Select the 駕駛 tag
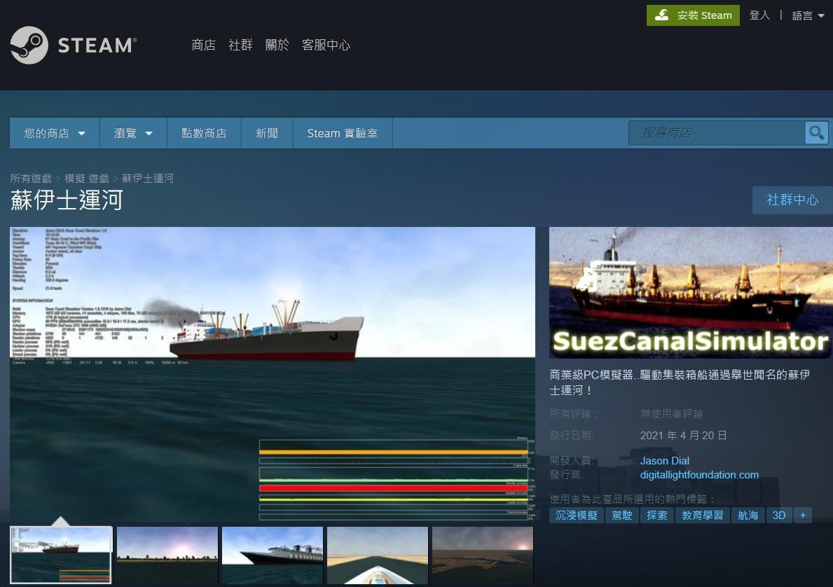 click(x=622, y=516)
